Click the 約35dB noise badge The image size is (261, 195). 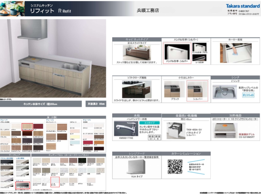[x=248, y=95]
